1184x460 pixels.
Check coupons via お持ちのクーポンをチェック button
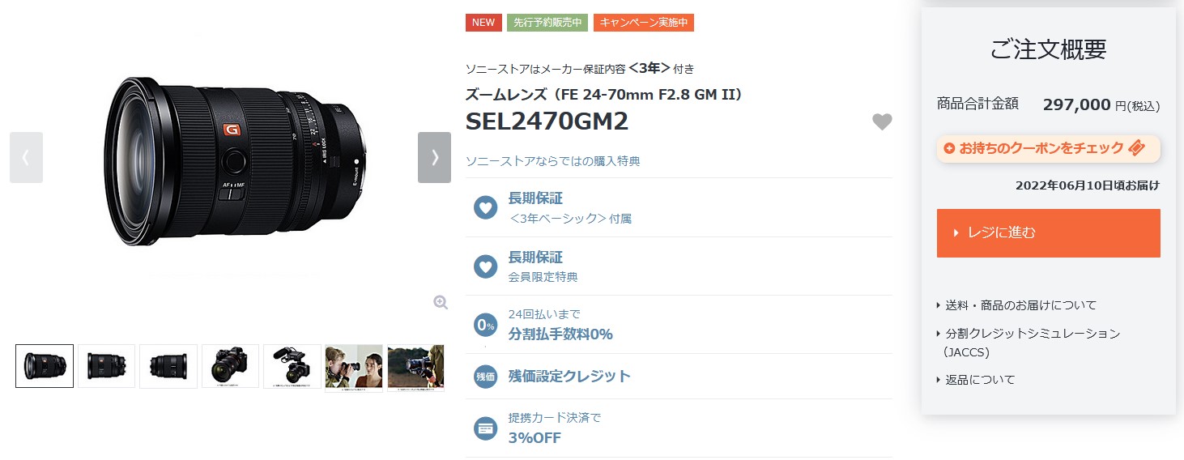click(x=1048, y=148)
